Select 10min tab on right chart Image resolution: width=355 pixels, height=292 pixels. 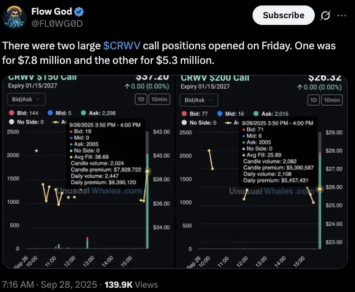click(x=332, y=100)
